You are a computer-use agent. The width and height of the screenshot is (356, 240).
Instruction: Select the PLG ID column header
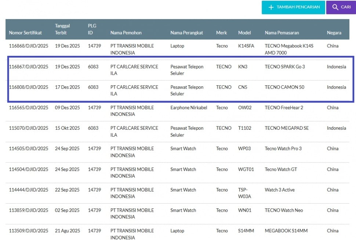[x=92, y=29]
